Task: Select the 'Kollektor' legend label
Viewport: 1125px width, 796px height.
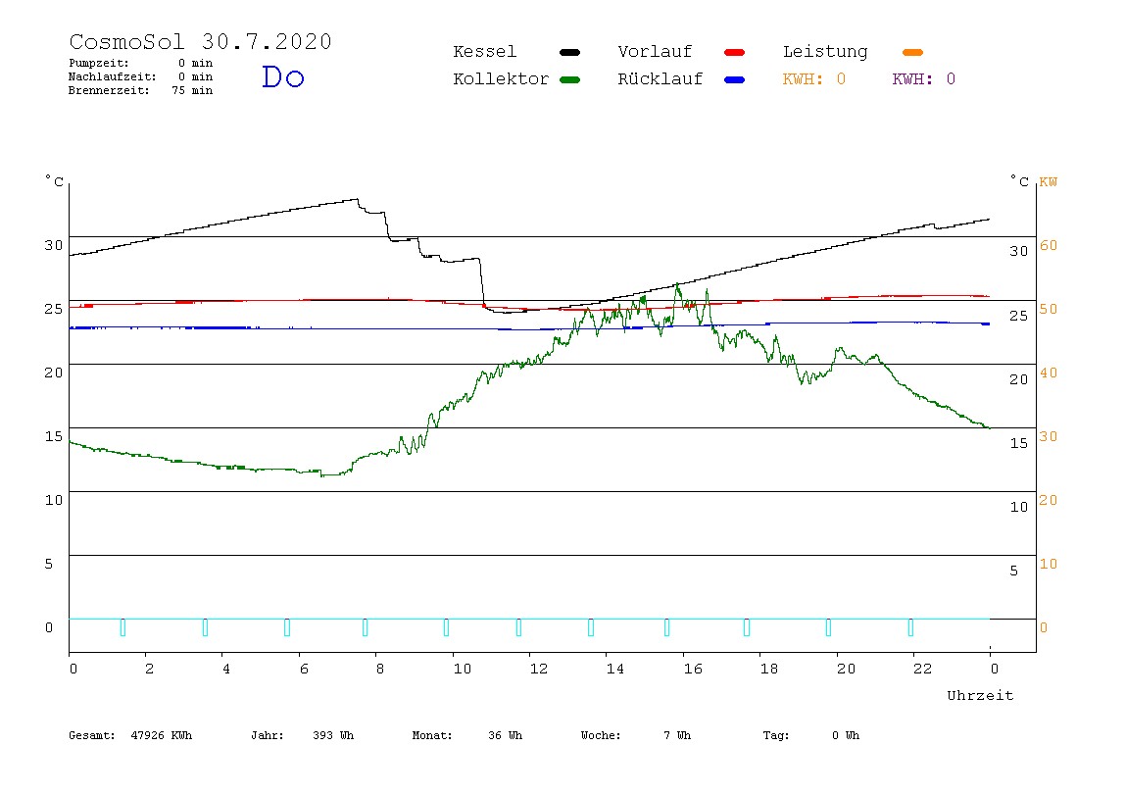Action: (x=501, y=79)
